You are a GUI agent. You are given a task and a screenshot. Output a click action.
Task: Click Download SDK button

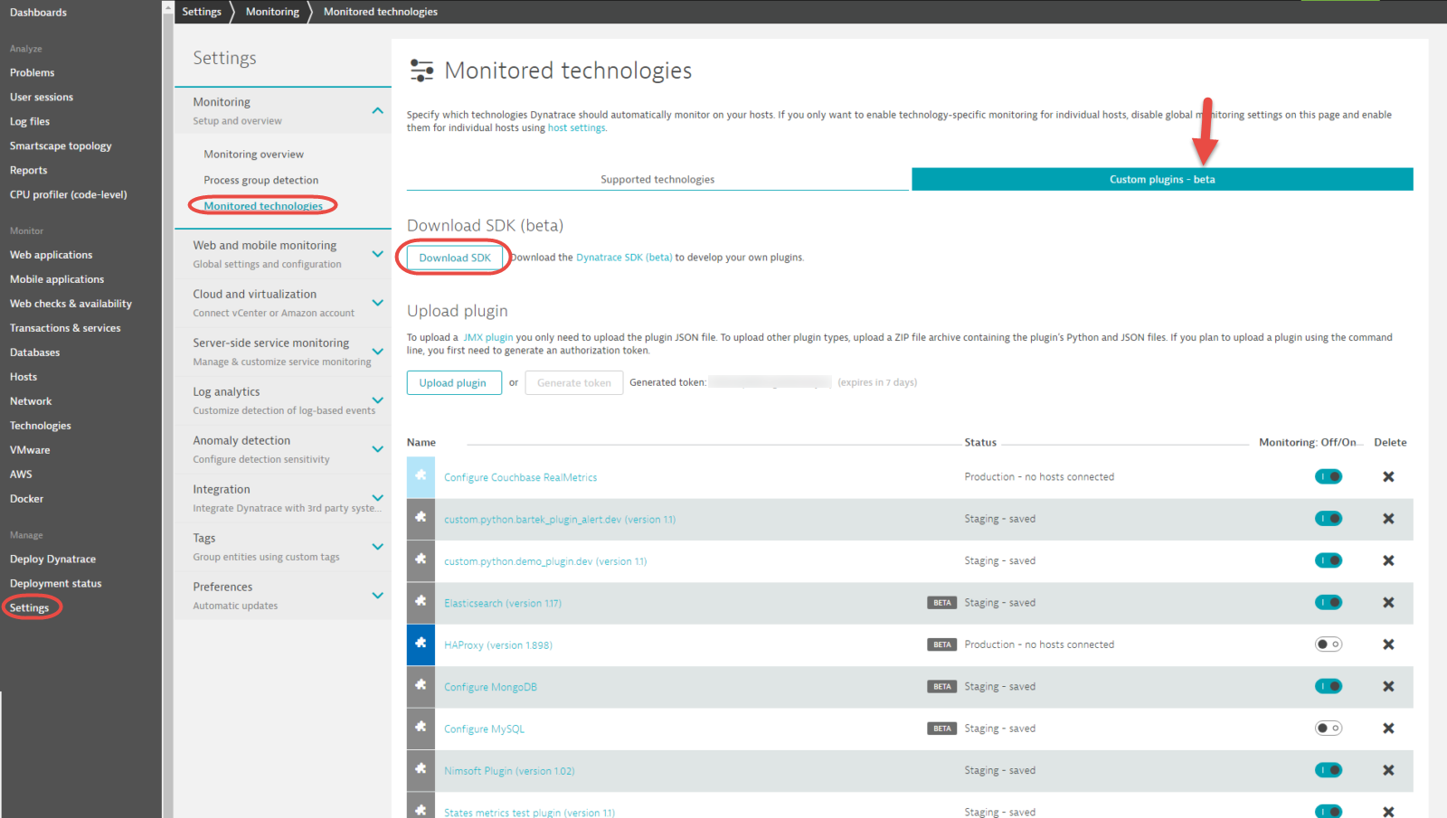coord(455,258)
